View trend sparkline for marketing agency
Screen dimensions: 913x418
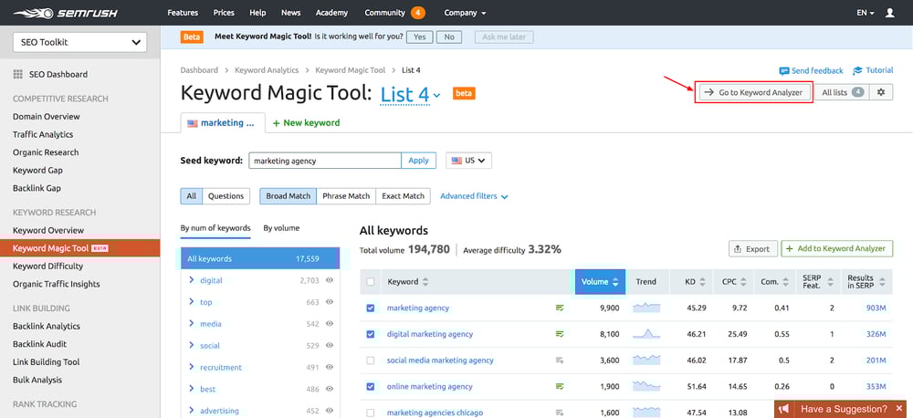646,308
